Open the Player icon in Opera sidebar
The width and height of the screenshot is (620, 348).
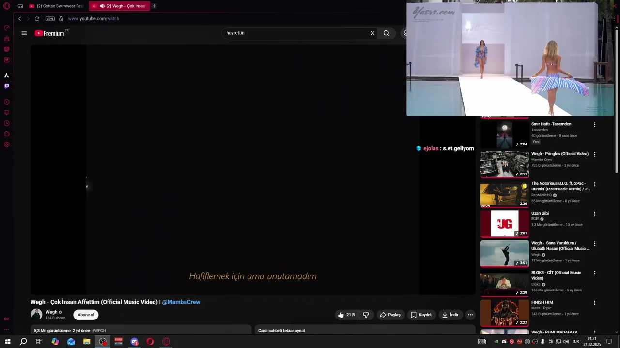pos(7,102)
